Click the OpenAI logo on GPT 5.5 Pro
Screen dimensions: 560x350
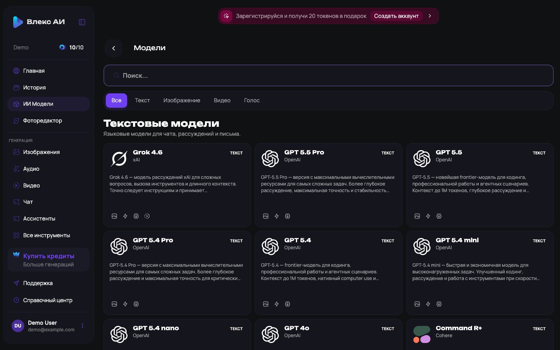[270, 159]
